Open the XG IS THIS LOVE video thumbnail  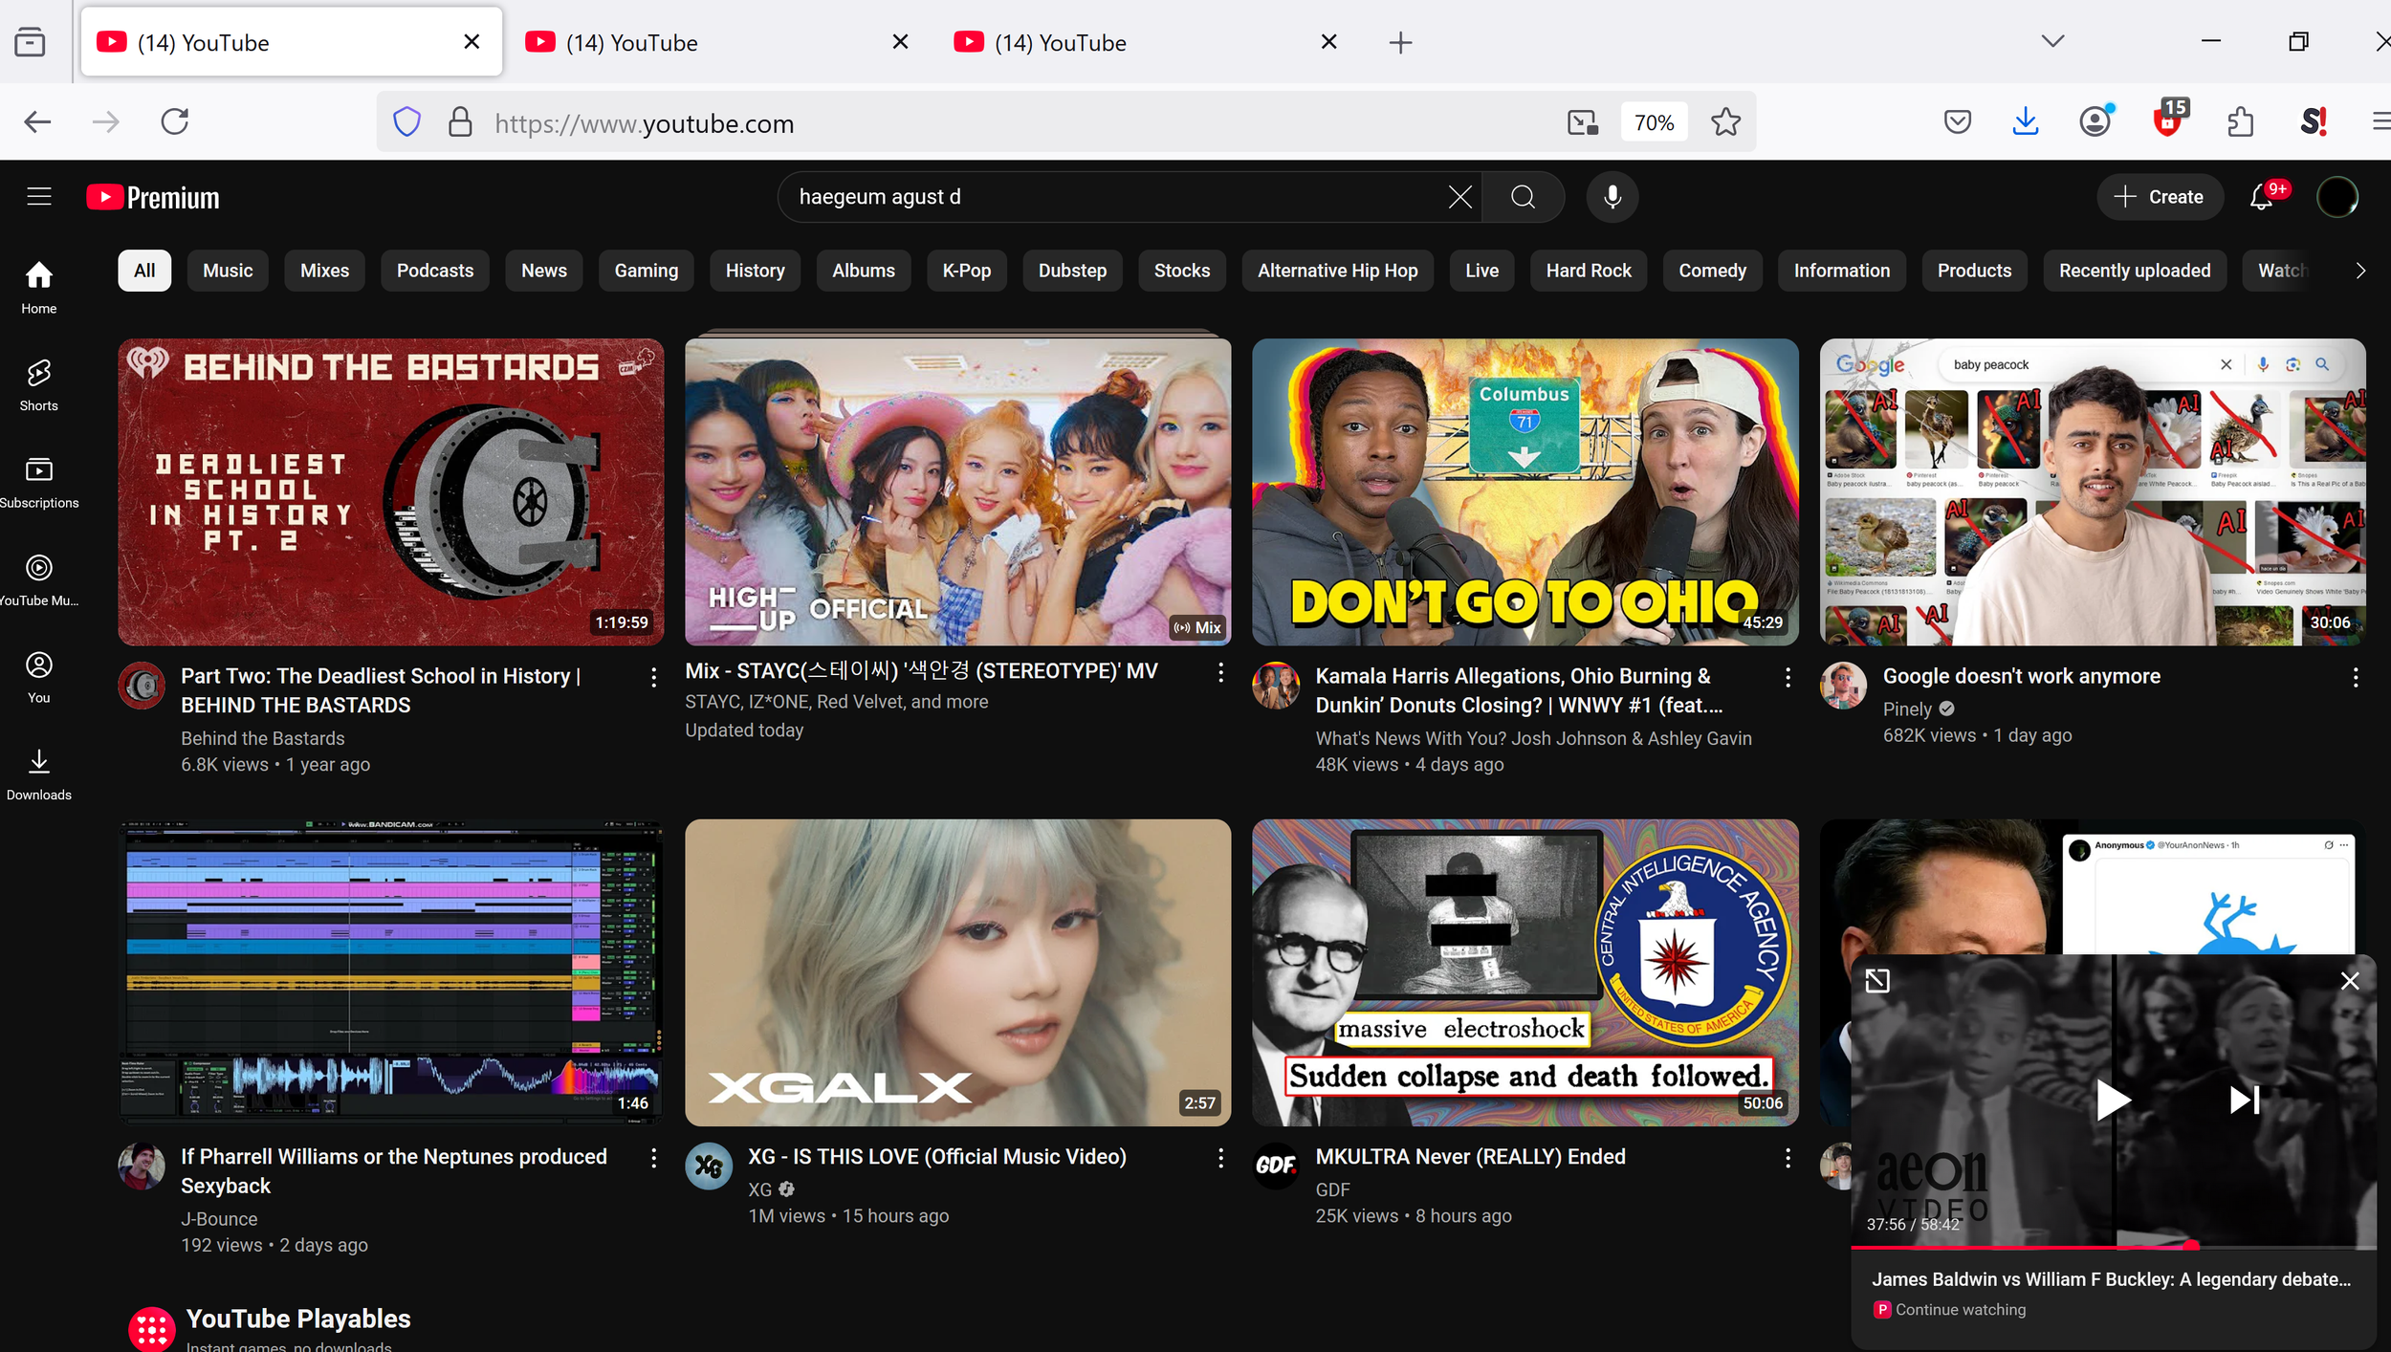tap(957, 971)
